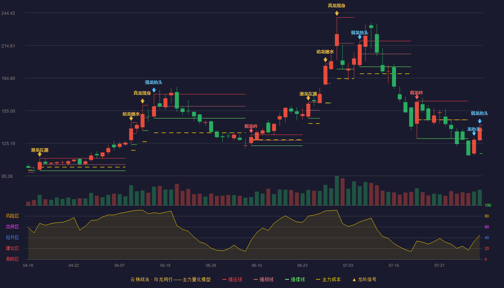Image resolution: width=504 pixels, height=288 pixels.
Task: Click the 低吸区 zone label
Action: (12, 259)
